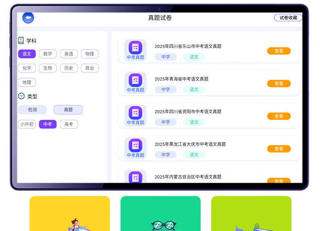Click the 大庆市 exam paper icon

coord(135,146)
